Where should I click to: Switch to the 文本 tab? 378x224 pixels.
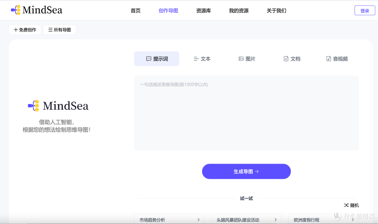(202, 59)
